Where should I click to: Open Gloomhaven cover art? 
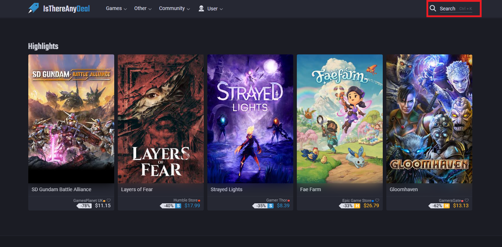click(429, 119)
